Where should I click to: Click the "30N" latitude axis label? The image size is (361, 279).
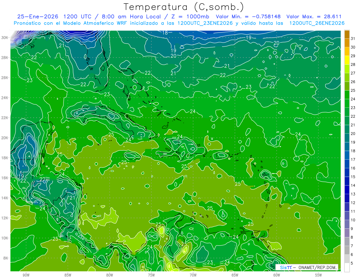pos(5,38)
